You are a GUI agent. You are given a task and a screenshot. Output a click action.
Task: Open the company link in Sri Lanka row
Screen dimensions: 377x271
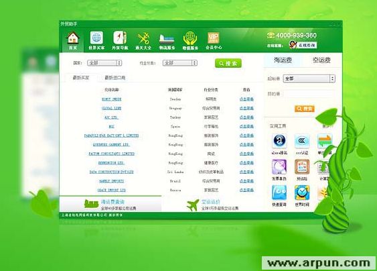click(x=111, y=172)
